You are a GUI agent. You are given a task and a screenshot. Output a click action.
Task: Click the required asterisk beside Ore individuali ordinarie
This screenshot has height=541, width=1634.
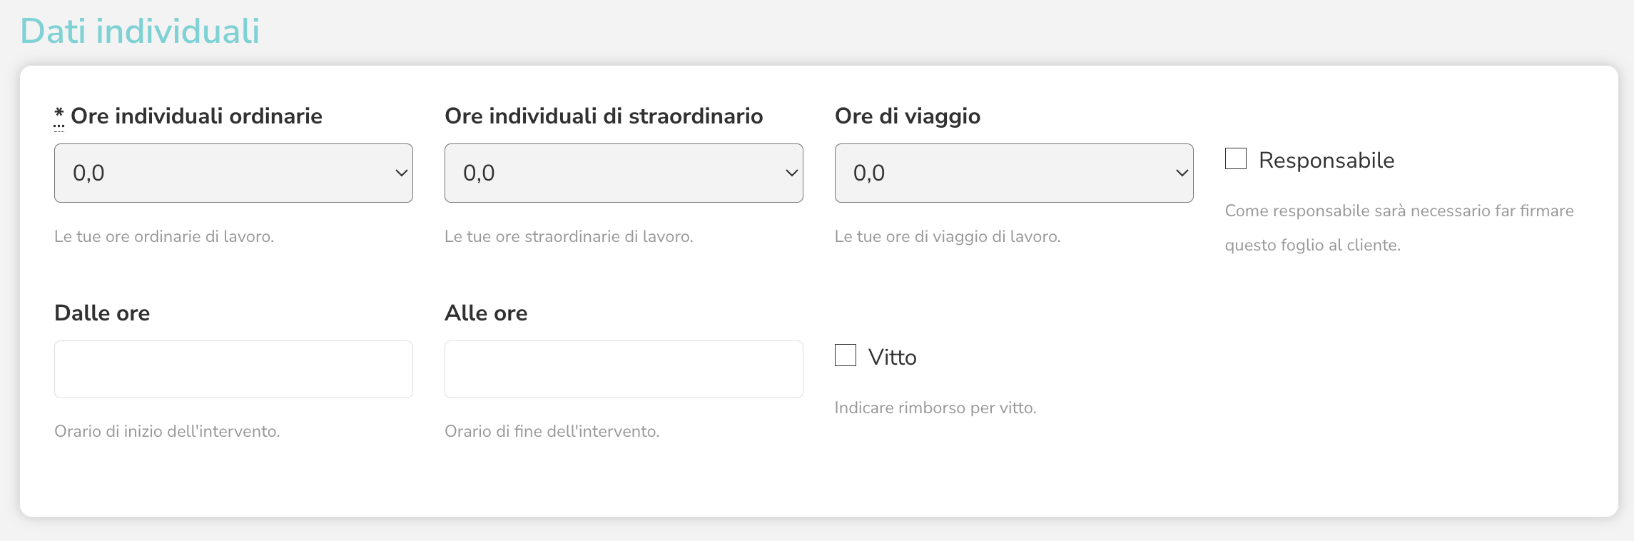tap(59, 116)
